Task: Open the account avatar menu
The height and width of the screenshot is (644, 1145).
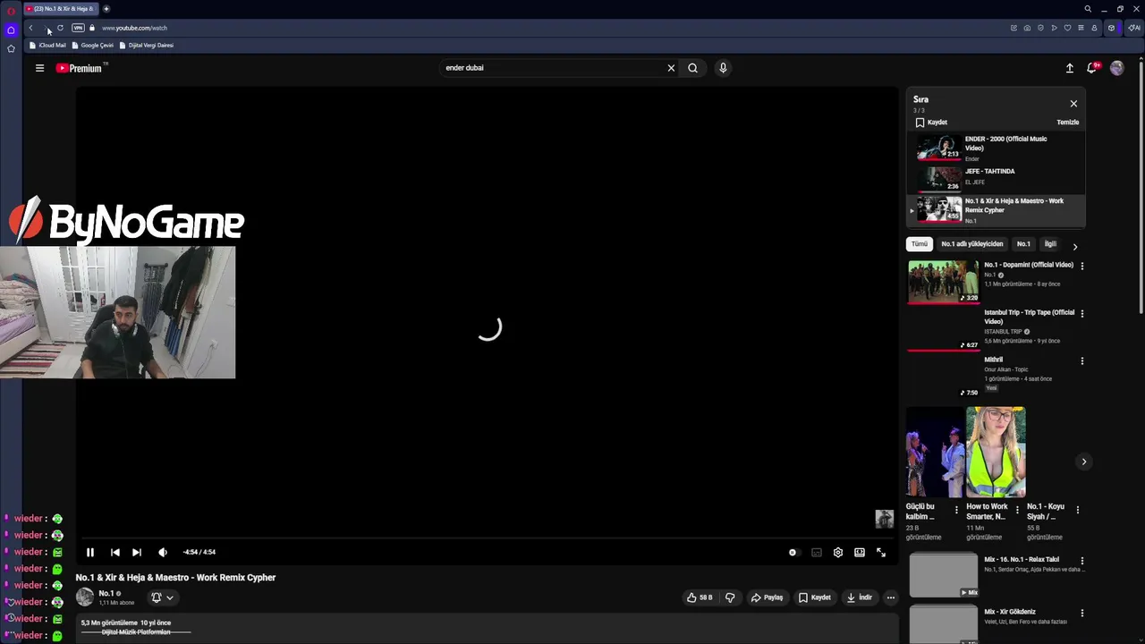Action: [x=1117, y=68]
